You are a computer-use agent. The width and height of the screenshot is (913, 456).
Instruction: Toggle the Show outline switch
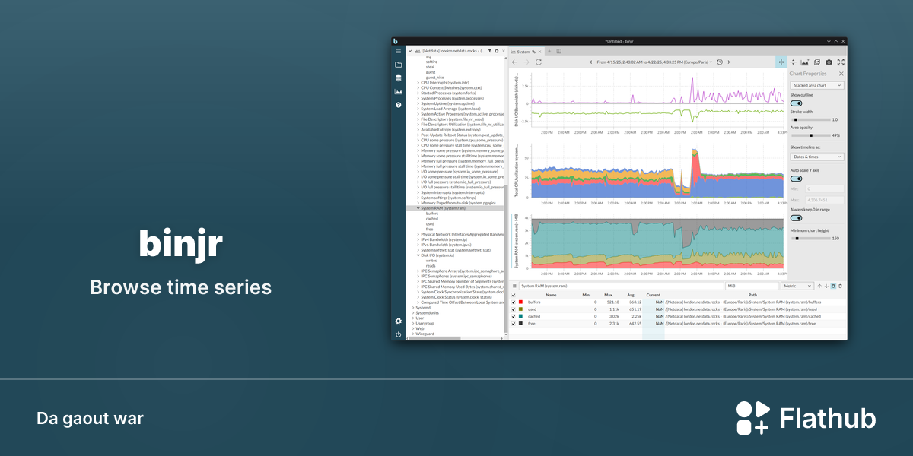point(796,103)
